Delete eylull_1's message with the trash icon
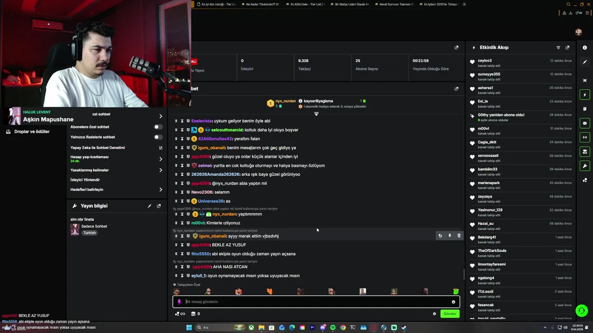This screenshot has width=593, height=333. click(176, 276)
